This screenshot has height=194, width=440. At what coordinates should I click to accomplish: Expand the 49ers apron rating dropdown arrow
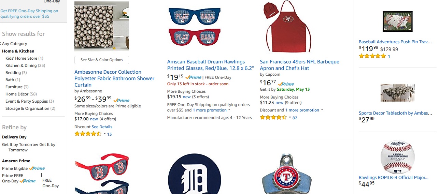click(290, 117)
